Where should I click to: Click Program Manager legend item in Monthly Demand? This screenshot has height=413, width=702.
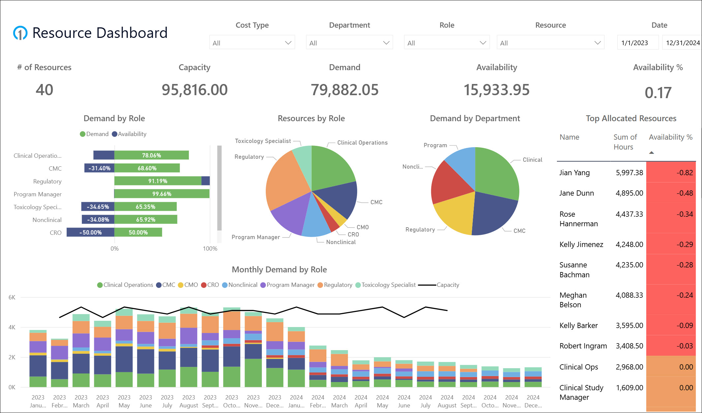[x=288, y=285]
